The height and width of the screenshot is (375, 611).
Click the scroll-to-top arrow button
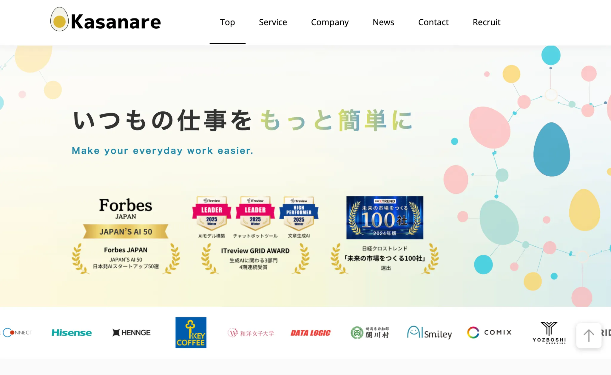point(589,335)
